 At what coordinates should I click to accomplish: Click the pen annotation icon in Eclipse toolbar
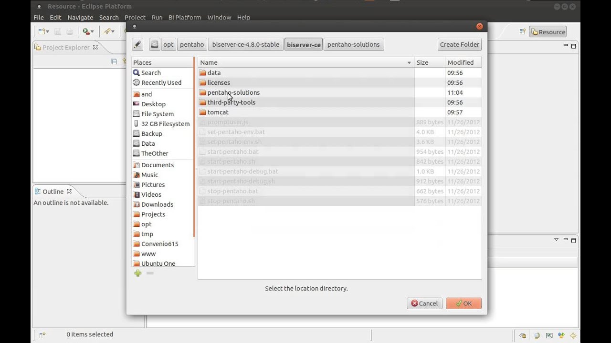[x=107, y=31]
